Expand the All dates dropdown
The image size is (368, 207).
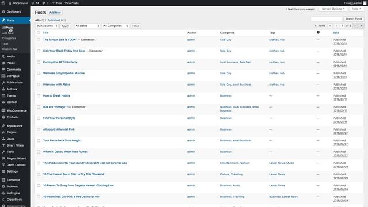pos(87,26)
